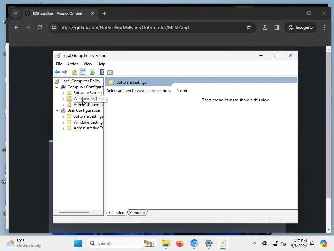Open Settings gear from the taskbar
The width and height of the screenshot is (334, 251).
click(x=209, y=243)
